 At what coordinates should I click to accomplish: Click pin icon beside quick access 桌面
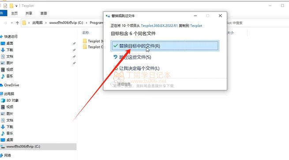(x=74, y=44)
